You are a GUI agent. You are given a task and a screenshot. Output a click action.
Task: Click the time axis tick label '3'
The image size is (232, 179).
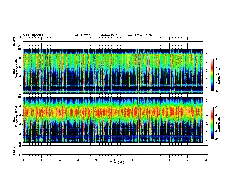click(78, 159)
